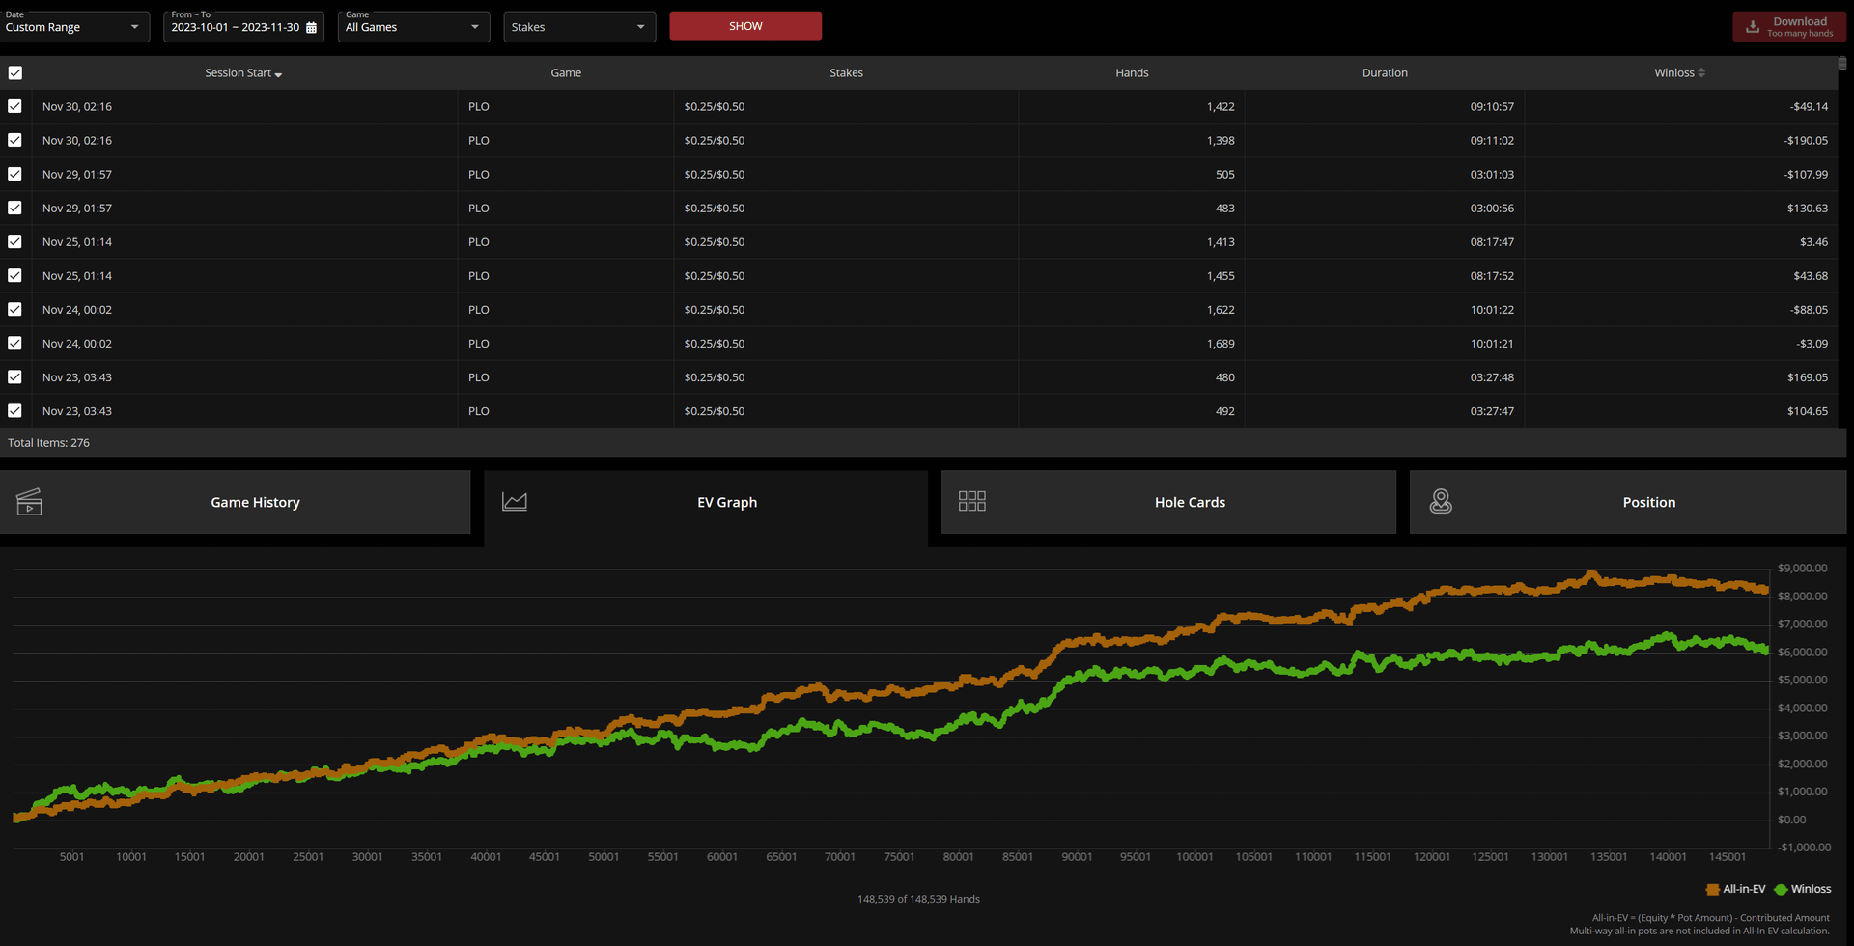Toggle the select-all sessions checkbox in header
Image resolution: width=1854 pixels, height=946 pixels.
tap(15, 73)
